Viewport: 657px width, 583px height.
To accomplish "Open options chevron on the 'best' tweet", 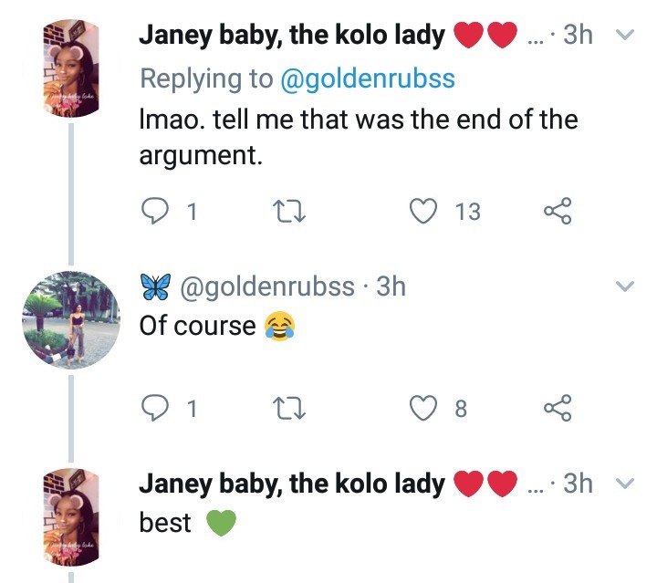I will [625, 484].
